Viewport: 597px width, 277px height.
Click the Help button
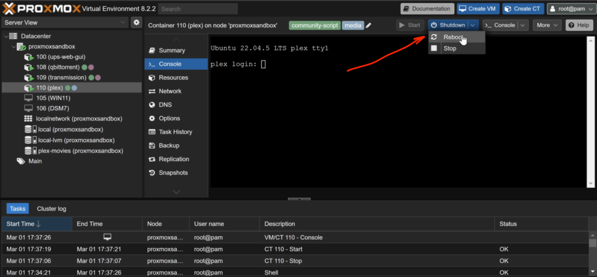click(580, 25)
